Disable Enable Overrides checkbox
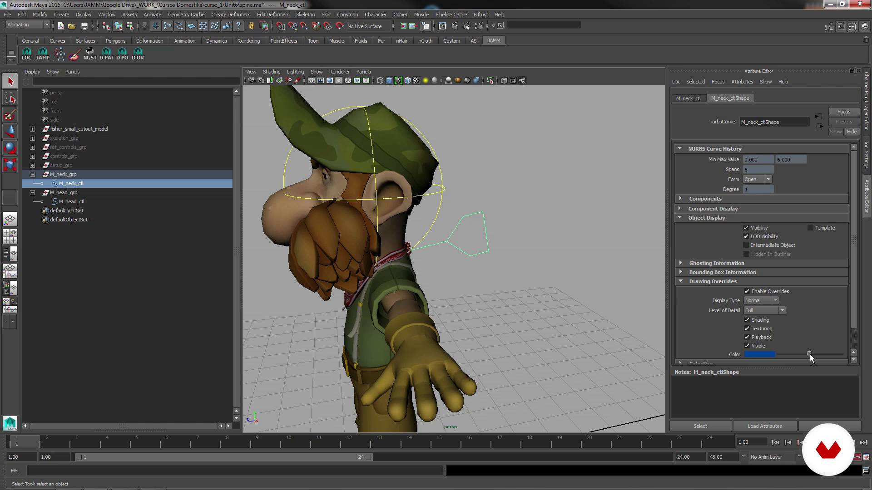The image size is (872, 490). (x=747, y=291)
